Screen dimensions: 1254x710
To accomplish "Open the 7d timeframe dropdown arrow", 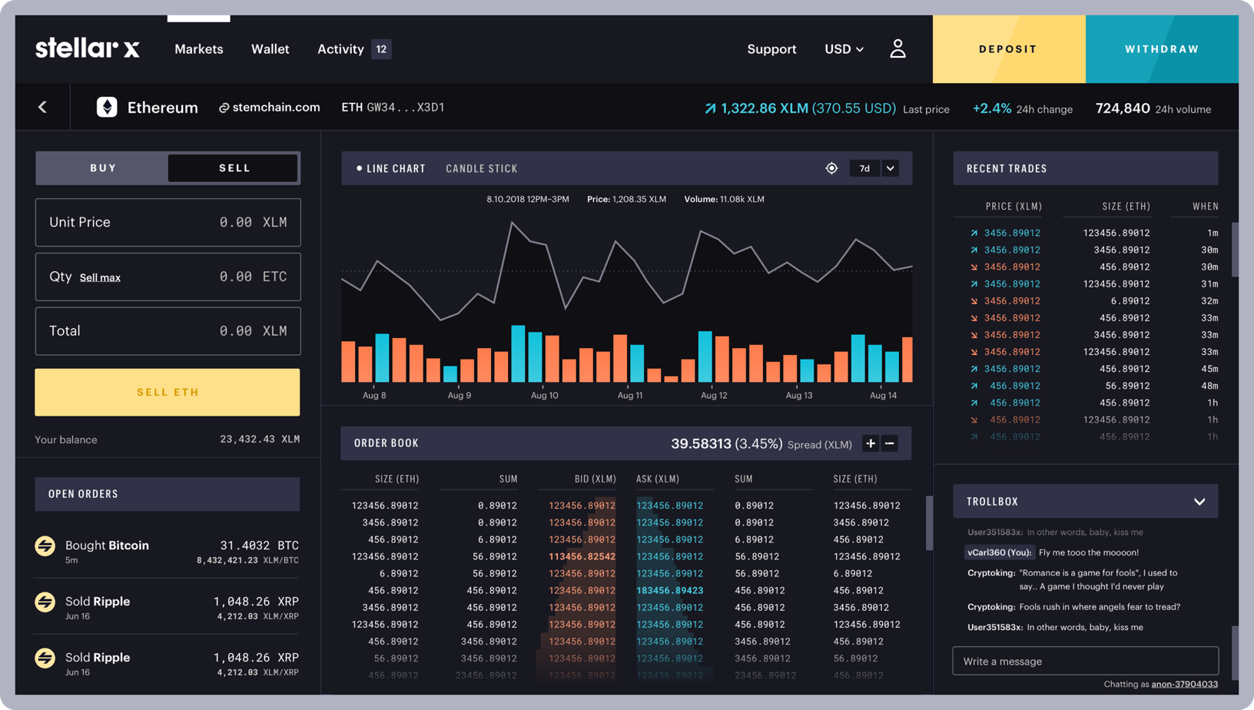I will pos(890,168).
